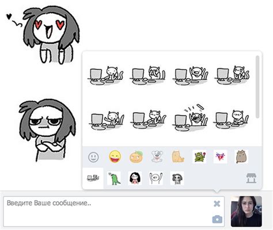Send grumpy frowning cat at computer sticker
This screenshot has height=230, width=273.
click(x=232, y=120)
